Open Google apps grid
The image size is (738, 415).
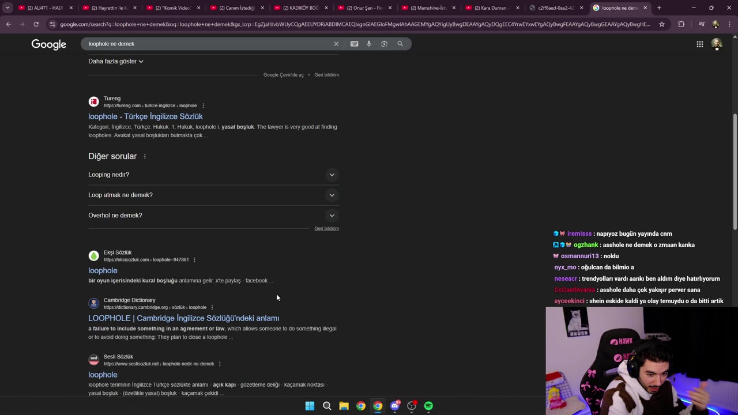[x=699, y=44]
